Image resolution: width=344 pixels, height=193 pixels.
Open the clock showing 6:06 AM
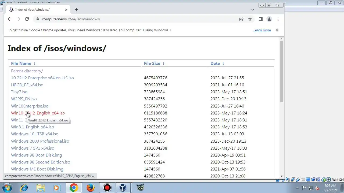click(330, 188)
